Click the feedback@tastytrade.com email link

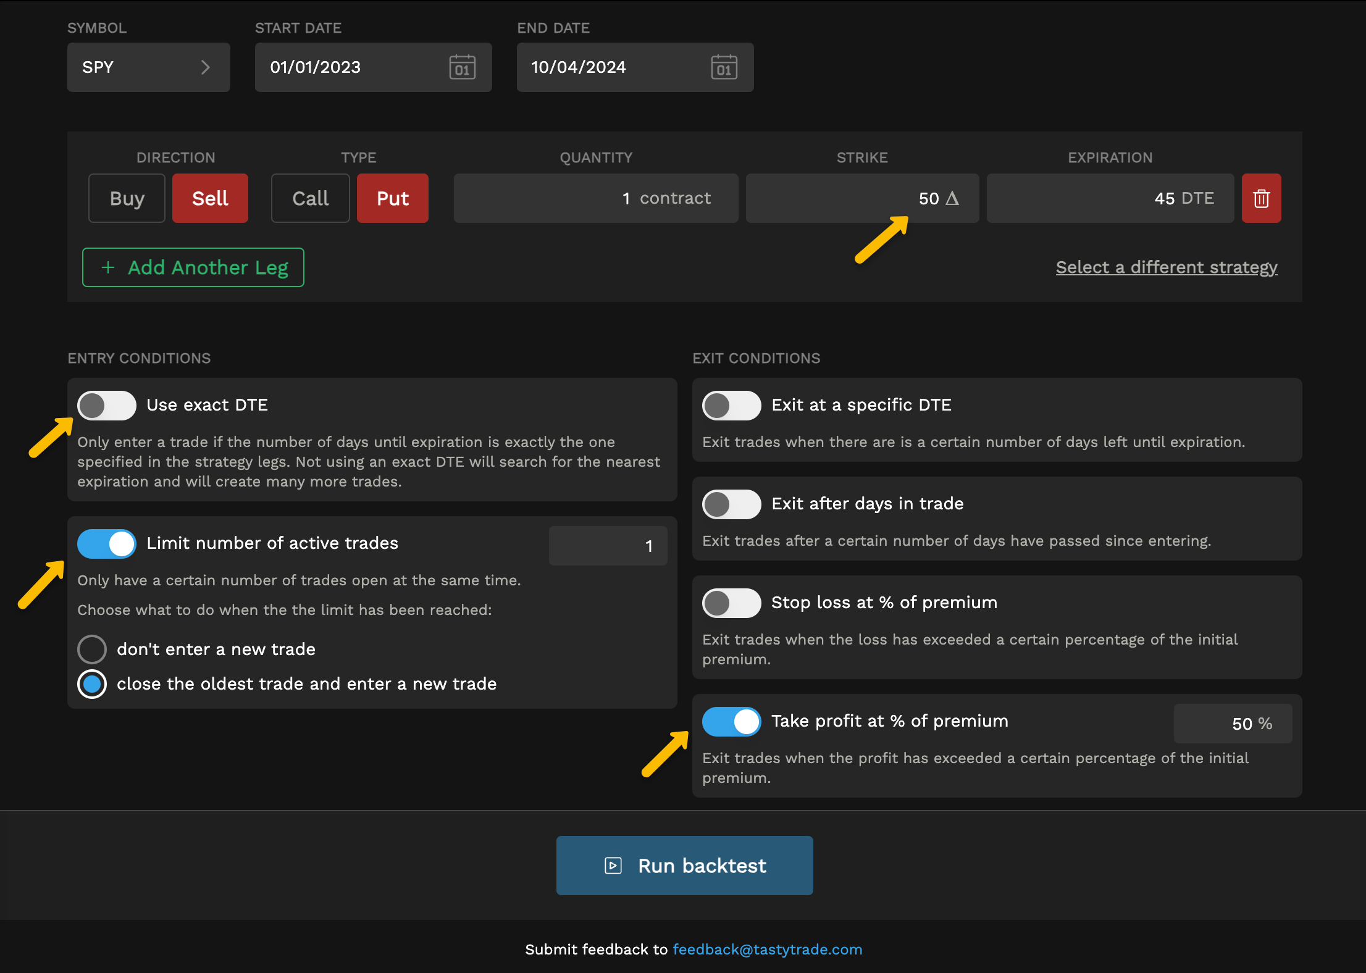(767, 950)
